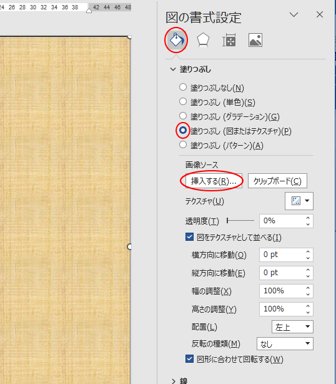
Task: Expand the 線 section
Action: coord(174,381)
